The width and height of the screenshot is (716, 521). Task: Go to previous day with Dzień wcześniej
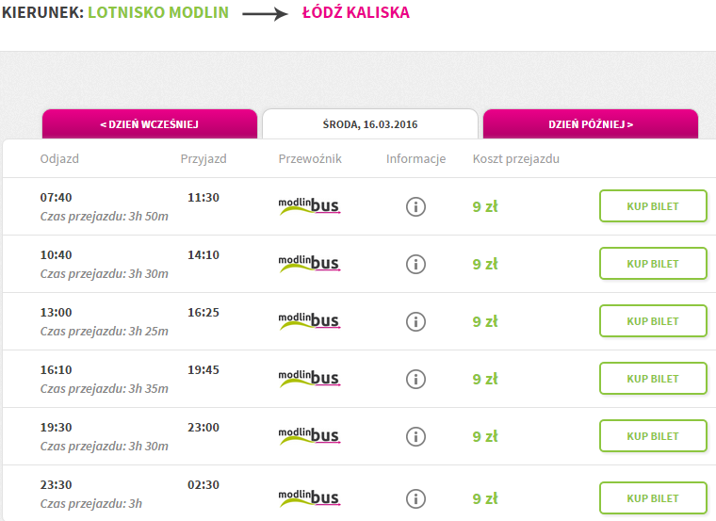pos(150,124)
